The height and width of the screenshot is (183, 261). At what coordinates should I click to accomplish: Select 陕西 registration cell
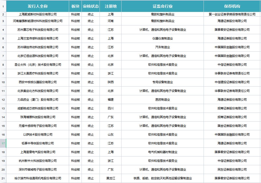(111, 82)
